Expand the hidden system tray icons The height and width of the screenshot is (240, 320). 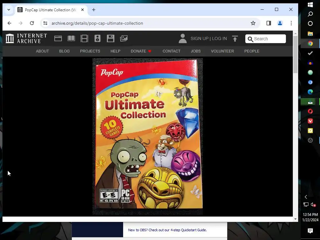pos(306,197)
